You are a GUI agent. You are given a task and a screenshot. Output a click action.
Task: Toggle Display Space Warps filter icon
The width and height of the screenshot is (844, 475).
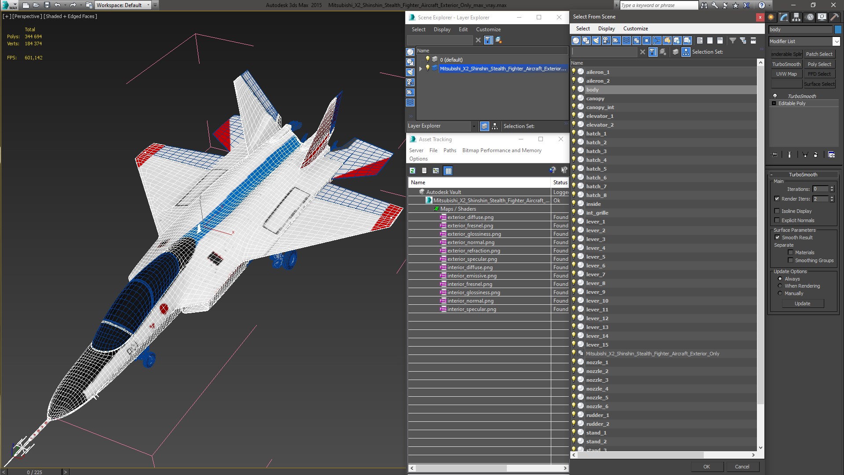[626, 40]
